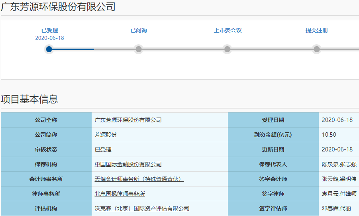Click the 融资金额 value 10.50
The height and width of the screenshot is (216, 359).
click(x=329, y=135)
